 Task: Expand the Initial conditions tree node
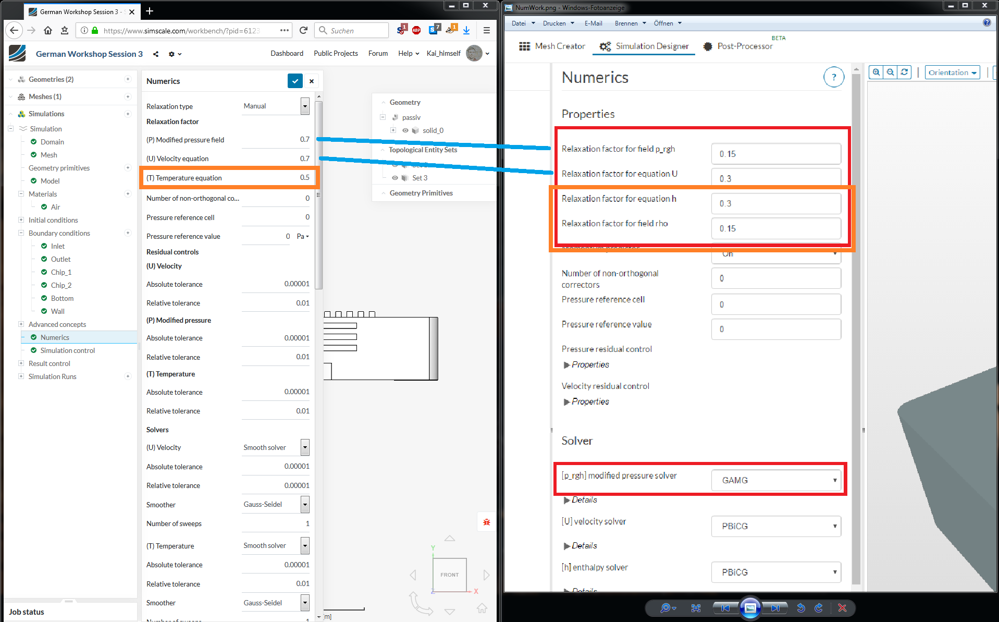(x=21, y=220)
